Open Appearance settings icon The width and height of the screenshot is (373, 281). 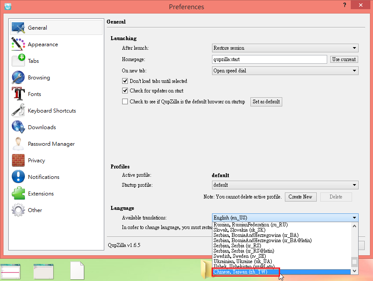18,44
